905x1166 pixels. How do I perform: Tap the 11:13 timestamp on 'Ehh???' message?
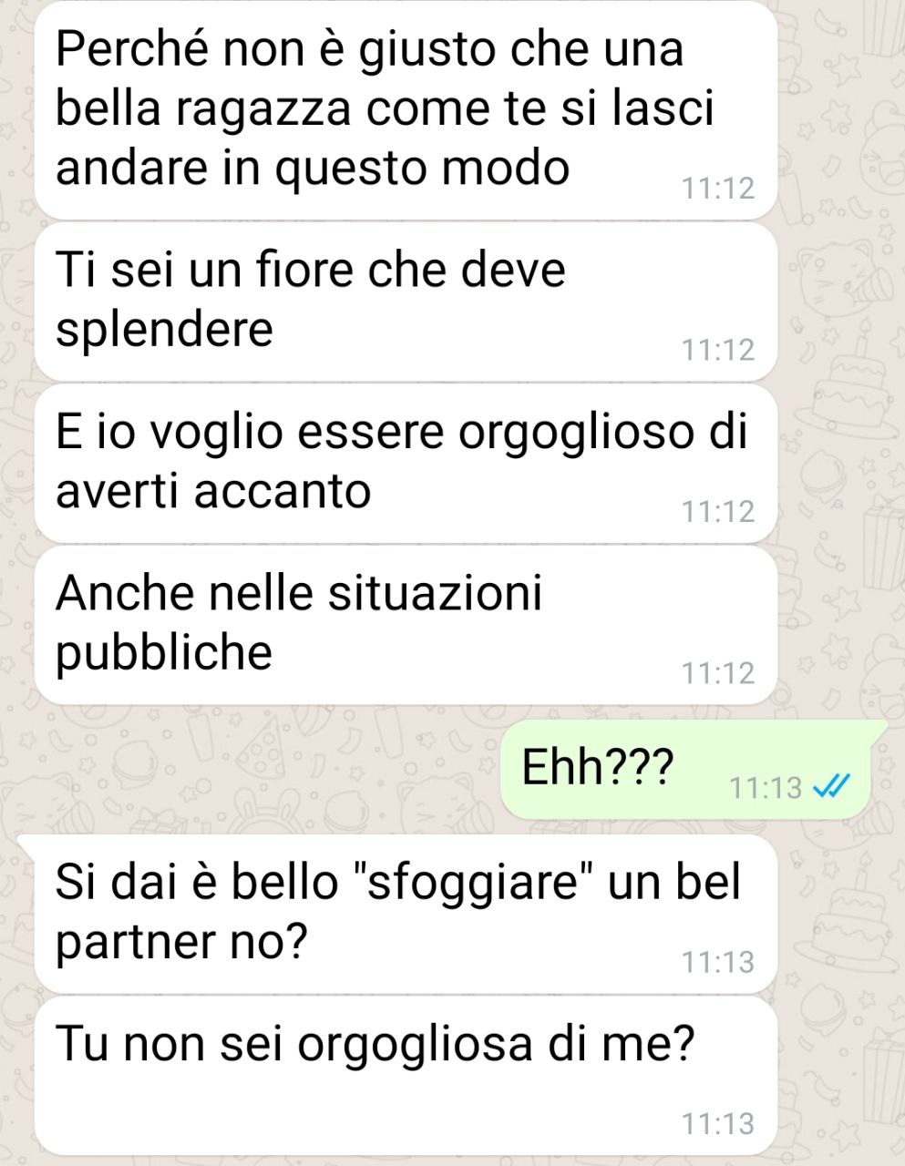(766, 787)
